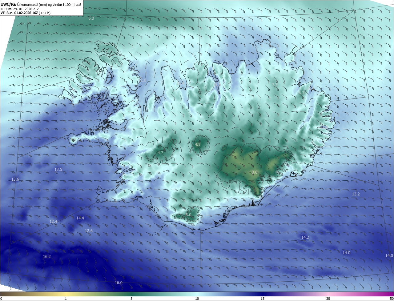Click the 'VT: Sun. 01.02.2026 16Z' line
The width and height of the screenshot is (394, 301).
point(26,13)
